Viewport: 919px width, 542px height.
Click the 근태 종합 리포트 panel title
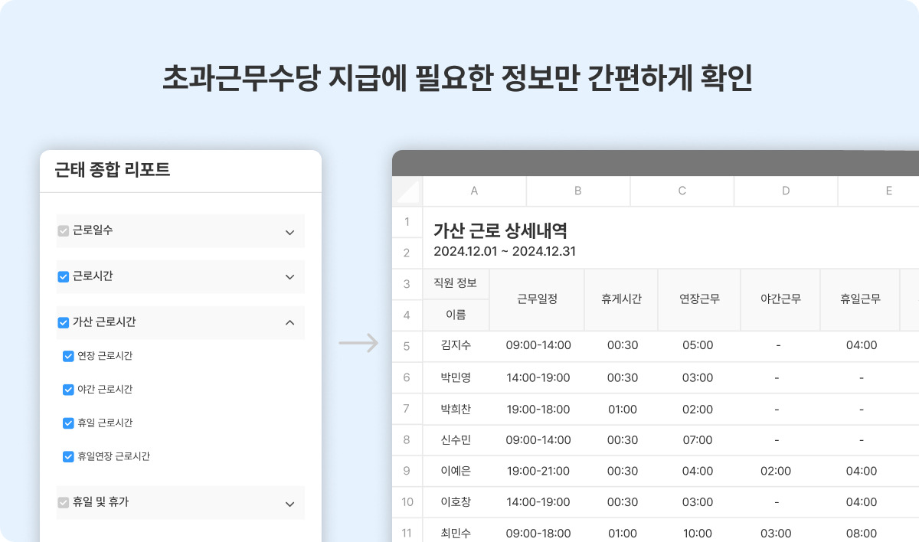tap(113, 170)
